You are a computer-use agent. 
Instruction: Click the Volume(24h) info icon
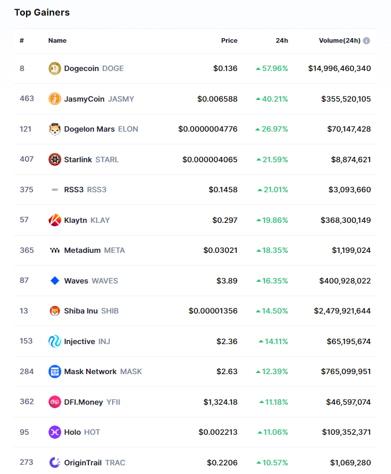[x=367, y=41]
